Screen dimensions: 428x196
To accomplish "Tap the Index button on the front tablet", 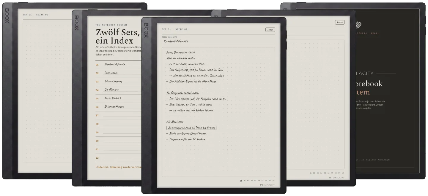I will (x=270, y=30).
